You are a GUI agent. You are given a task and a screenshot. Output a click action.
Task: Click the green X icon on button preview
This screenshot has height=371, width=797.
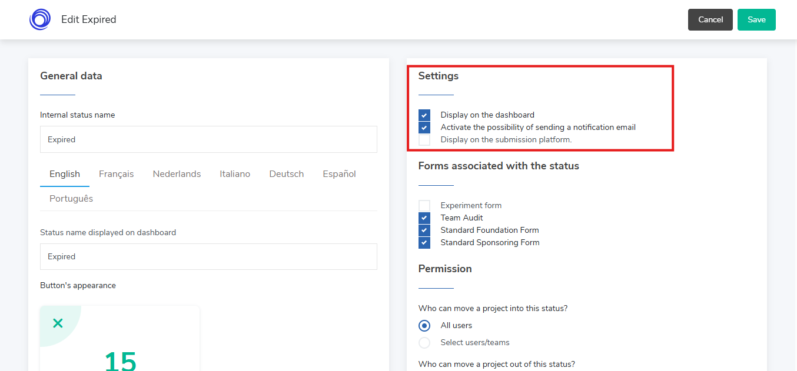point(58,323)
